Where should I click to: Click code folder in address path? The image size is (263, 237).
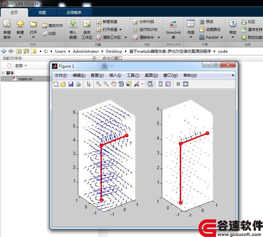[x=223, y=51]
